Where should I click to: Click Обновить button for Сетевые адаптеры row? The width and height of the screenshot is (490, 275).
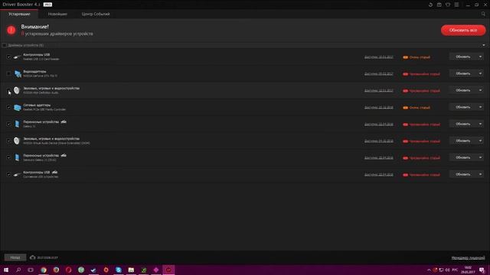pos(462,107)
